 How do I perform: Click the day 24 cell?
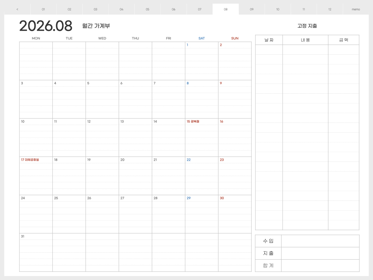pyautogui.click(x=36, y=214)
